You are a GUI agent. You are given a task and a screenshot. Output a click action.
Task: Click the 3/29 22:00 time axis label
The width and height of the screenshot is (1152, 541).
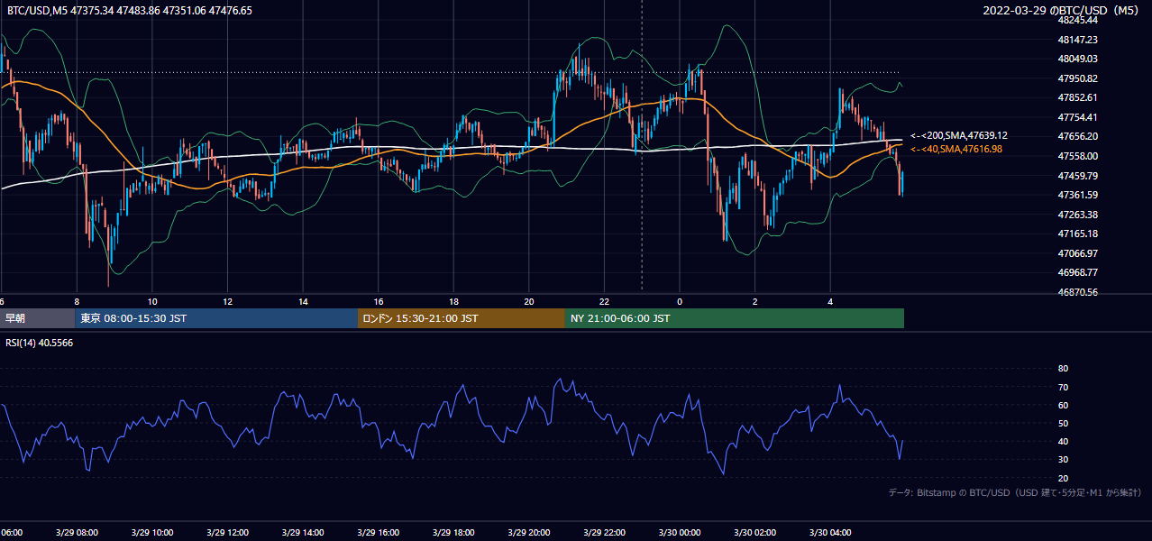pyautogui.click(x=604, y=533)
